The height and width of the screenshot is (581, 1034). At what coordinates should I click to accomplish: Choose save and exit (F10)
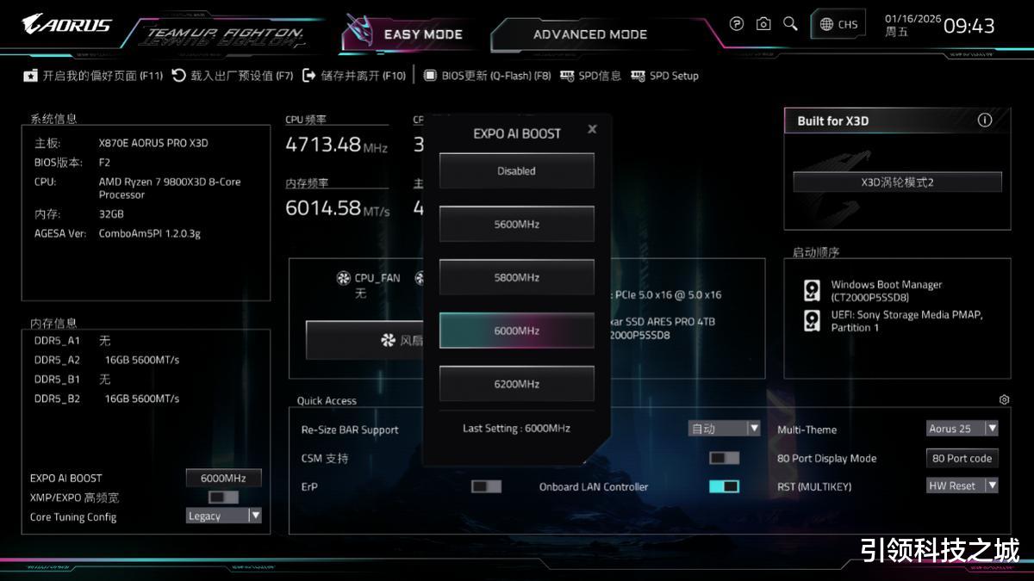tap(354, 76)
